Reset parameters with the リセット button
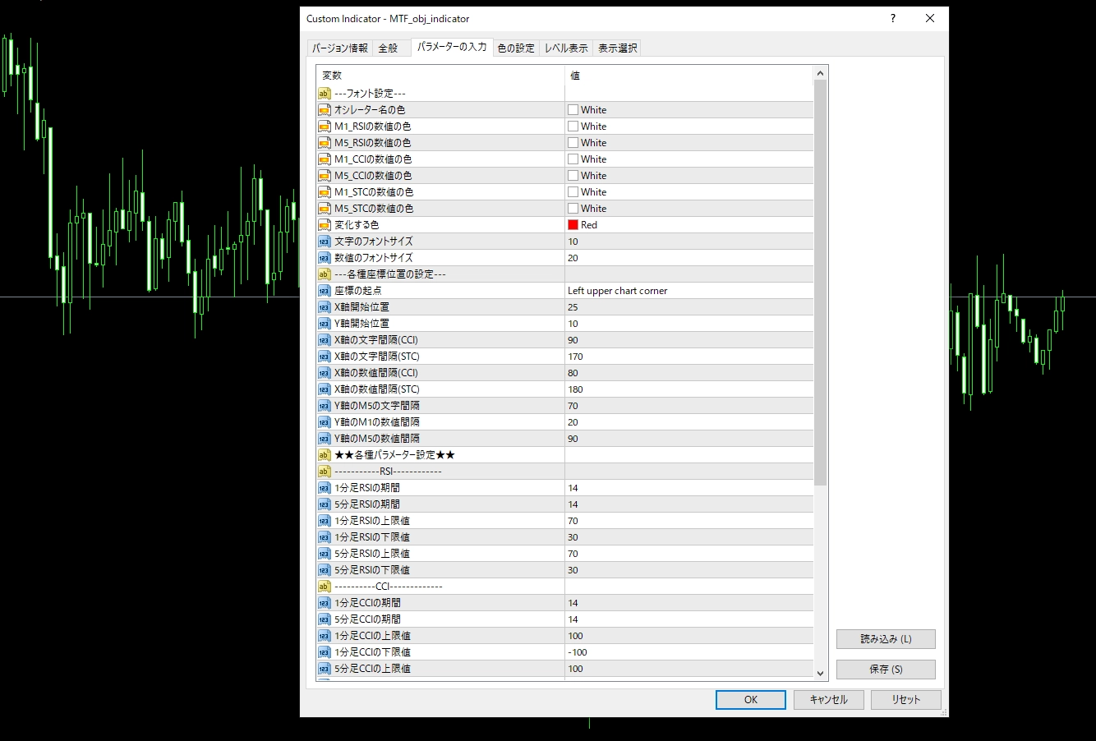 pos(906,700)
